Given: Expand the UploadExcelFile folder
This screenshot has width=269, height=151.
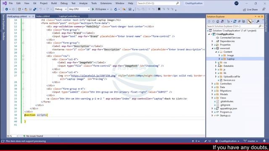Looking at the screenshot, I should tap(216, 77).
